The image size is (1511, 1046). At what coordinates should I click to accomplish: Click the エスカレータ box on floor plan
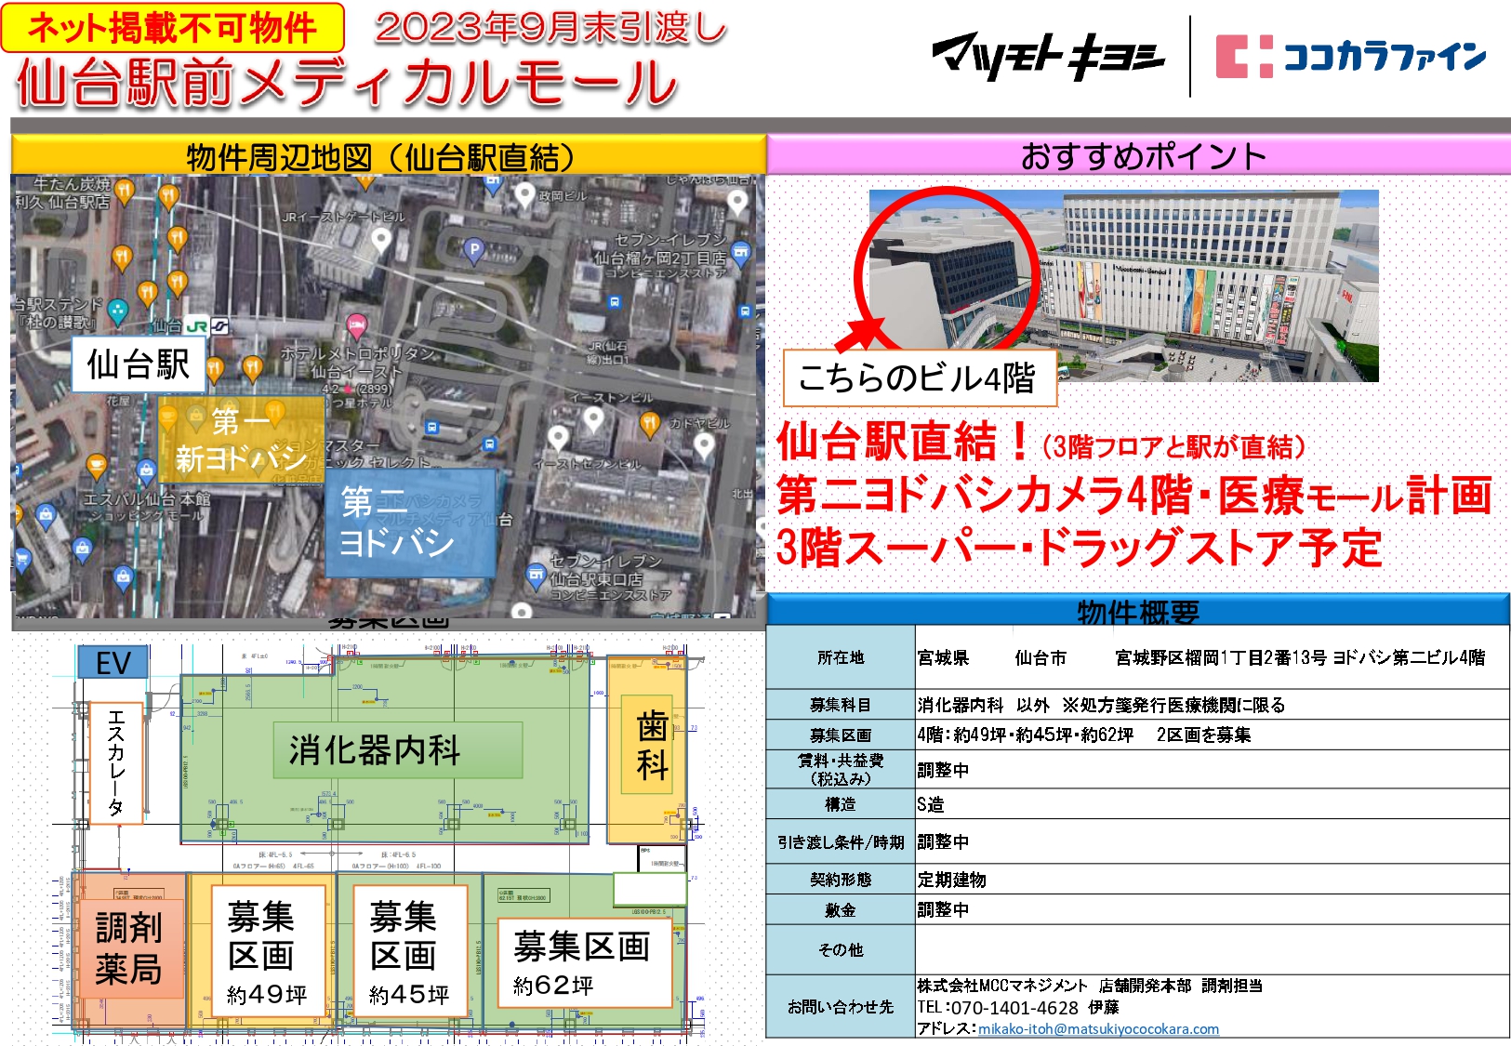click(x=116, y=763)
